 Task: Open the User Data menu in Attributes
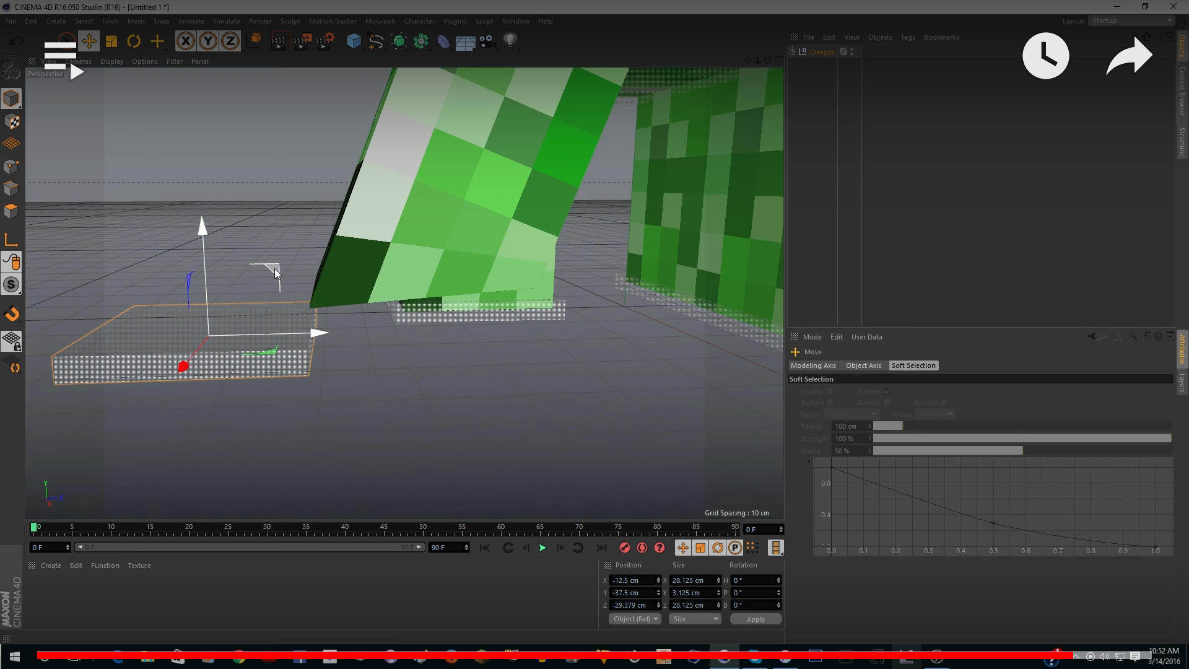(x=866, y=337)
